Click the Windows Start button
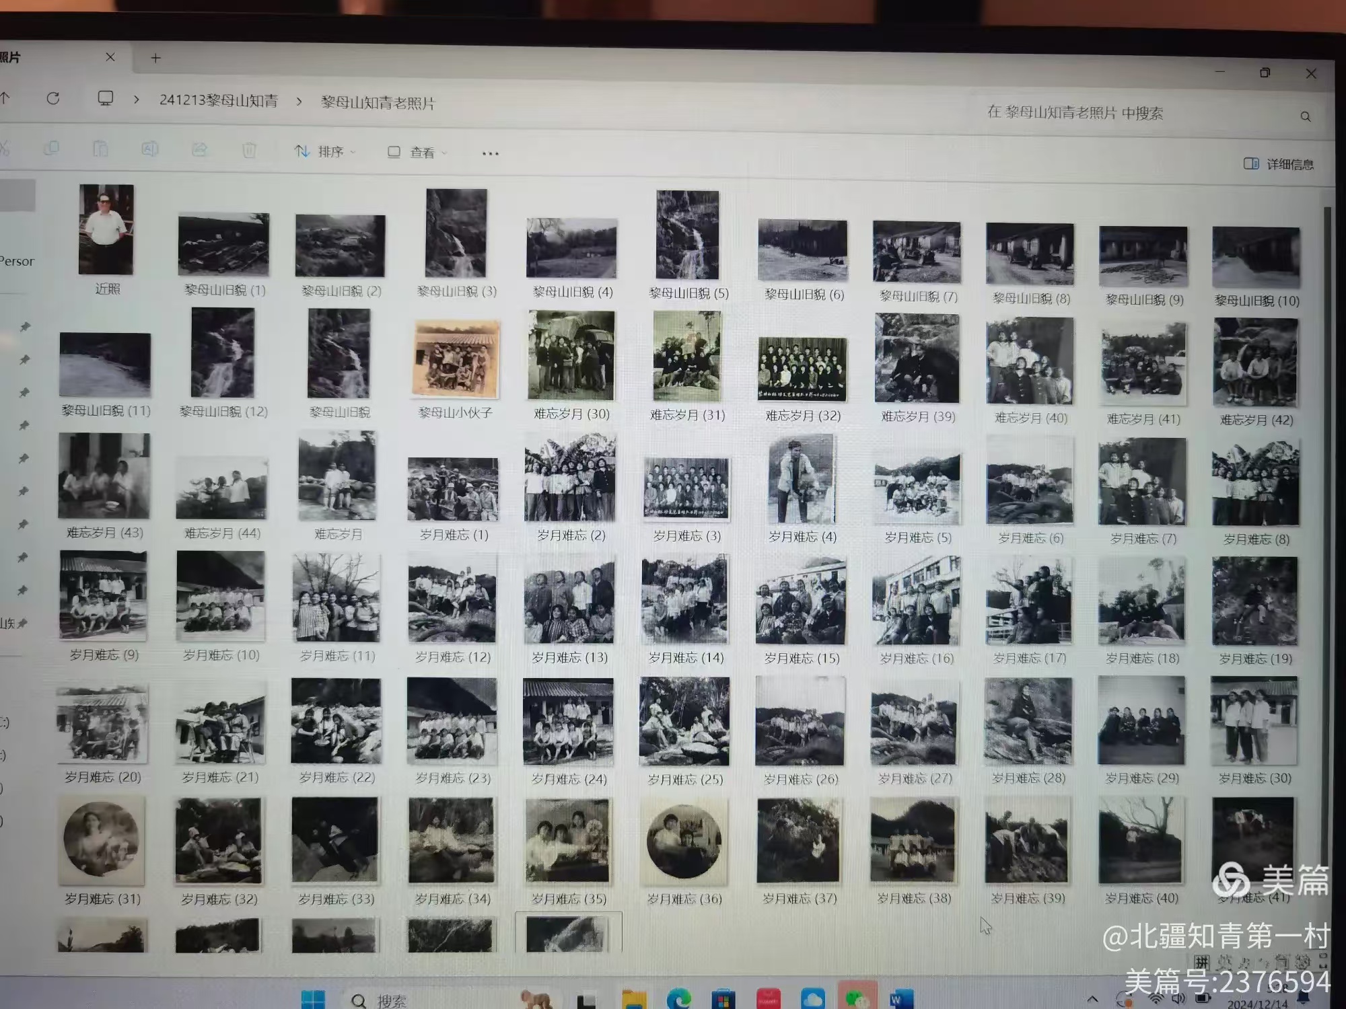Image resolution: width=1346 pixels, height=1009 pixels. [313, 1000]
